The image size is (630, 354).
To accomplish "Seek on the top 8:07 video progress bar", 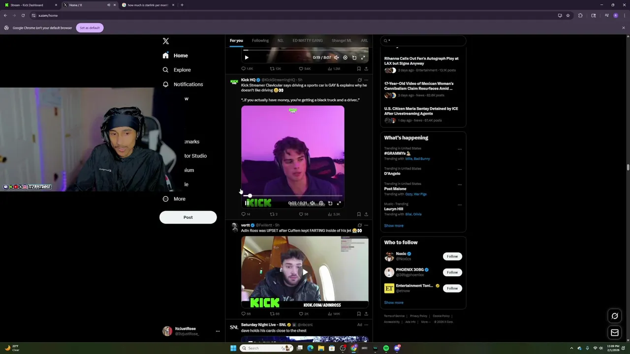I will pos(305,50).
